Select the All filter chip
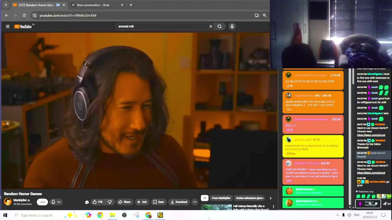Screen dimensions: 392x220 205,198
